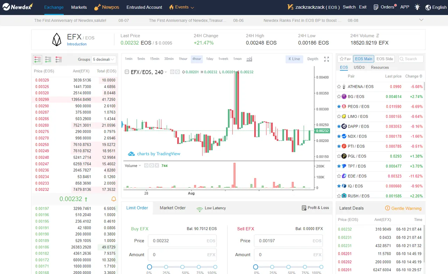The height and width of the screenshot is (274, 448).
Task: Click the Events flame icon
Action: (x=171, y=7)
